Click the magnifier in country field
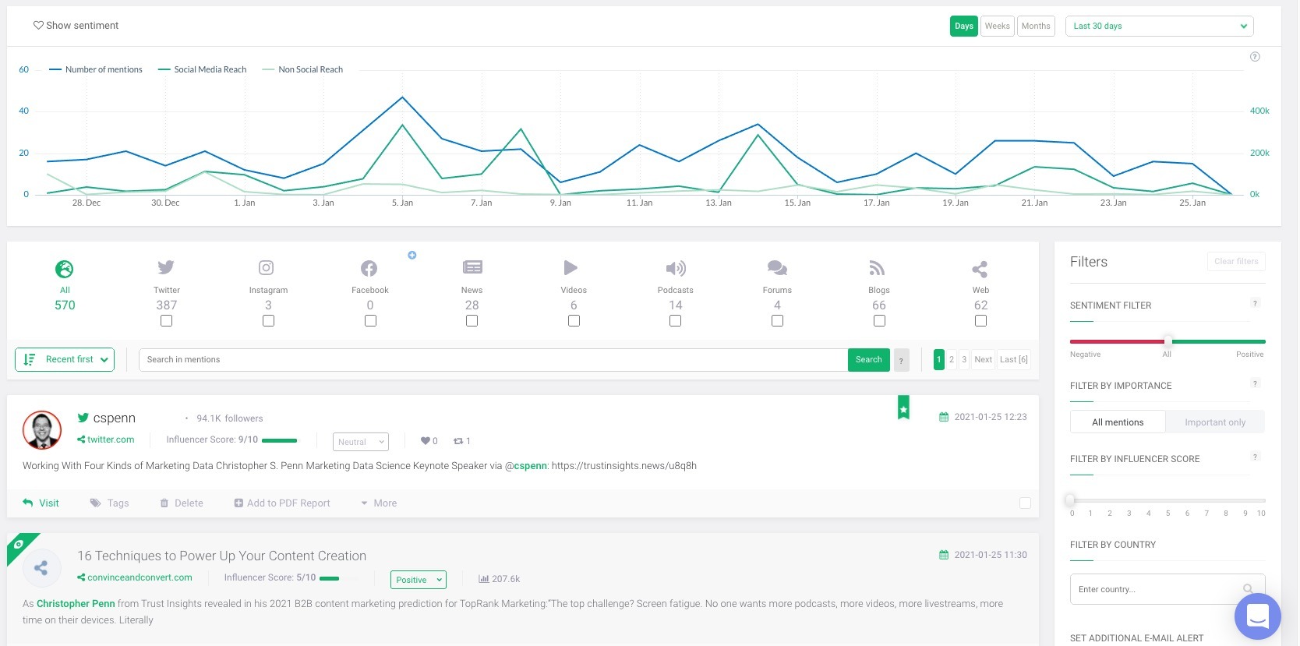1300x646 pixels. pyautogui.click(x=1248, y=589)
